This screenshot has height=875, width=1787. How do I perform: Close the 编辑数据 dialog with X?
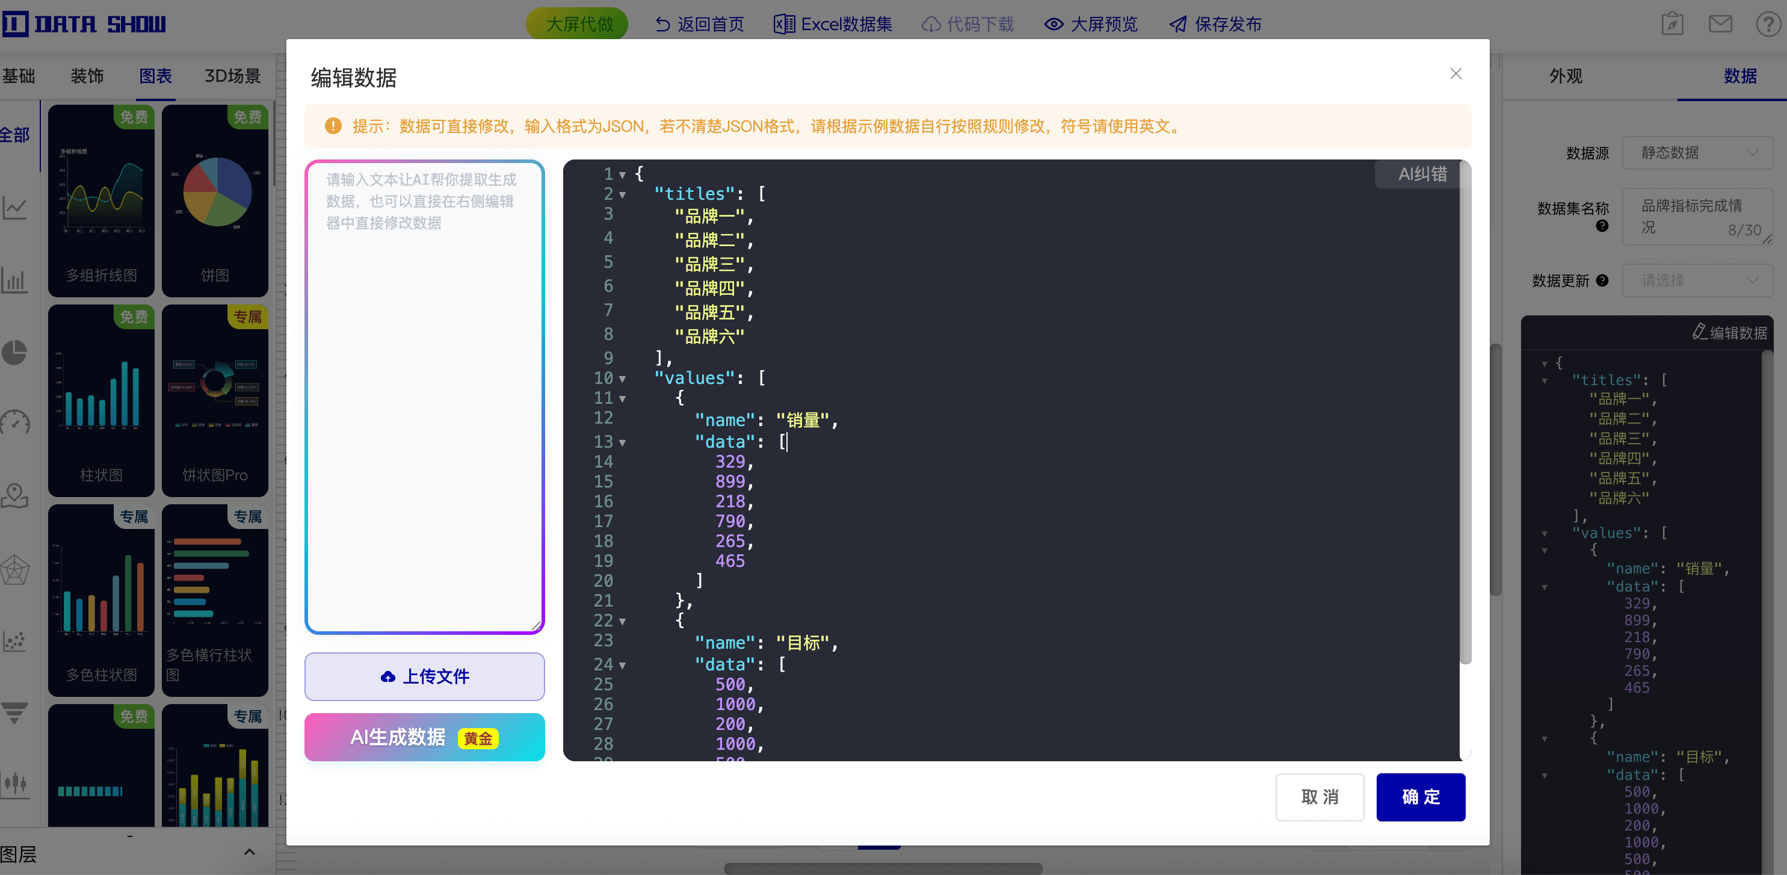[x=1455, y=73]
